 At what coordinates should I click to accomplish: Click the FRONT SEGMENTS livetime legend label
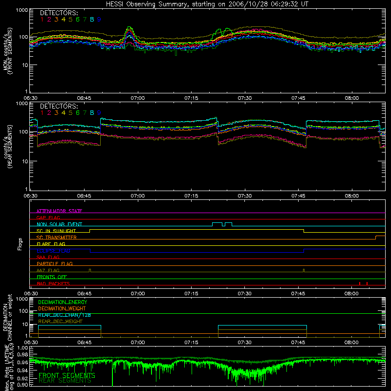coord(67,375)
